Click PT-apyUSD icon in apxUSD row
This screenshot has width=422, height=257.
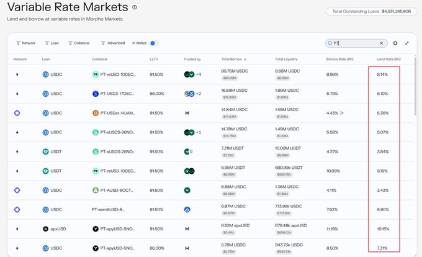point(96,229)
